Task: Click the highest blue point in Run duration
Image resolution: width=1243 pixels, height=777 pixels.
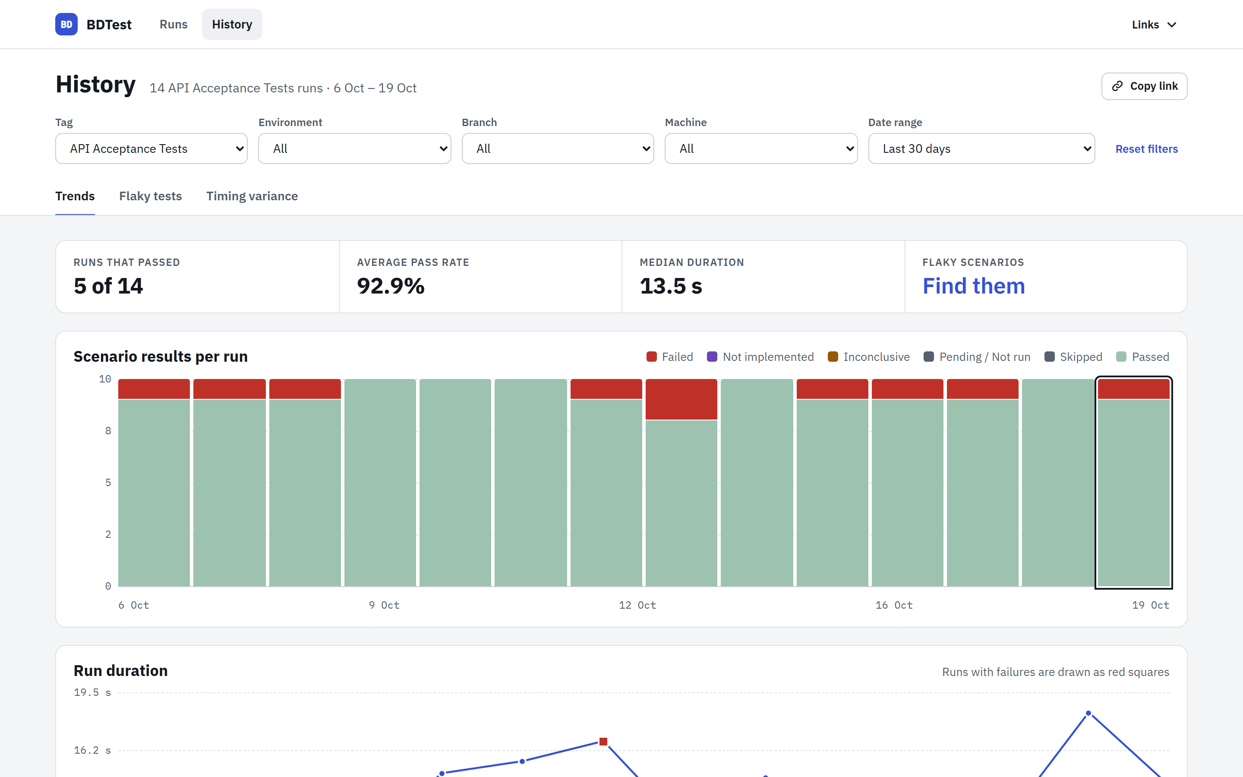Action: coord(1088,713)
